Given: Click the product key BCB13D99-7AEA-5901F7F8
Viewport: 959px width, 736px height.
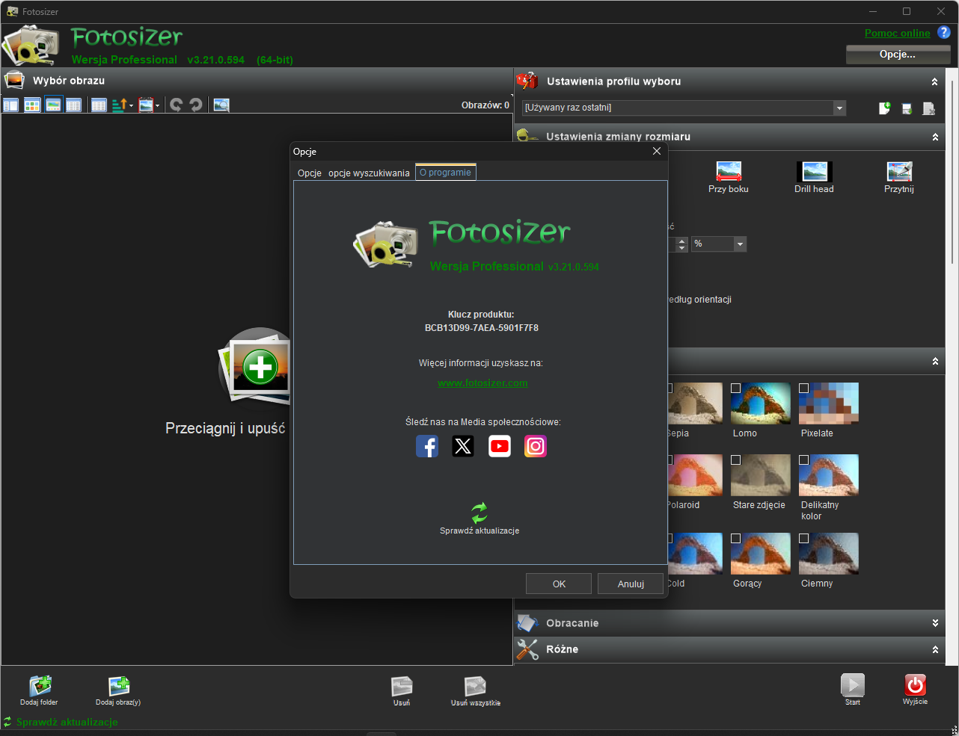Looking at the screenshot, I should pyautogui.click(x=482, y=328).
